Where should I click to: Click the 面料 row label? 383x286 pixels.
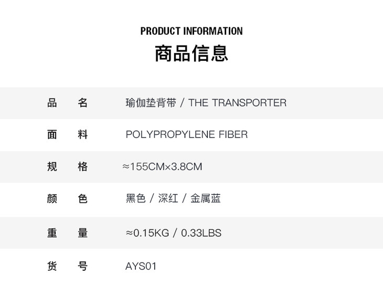67,135
